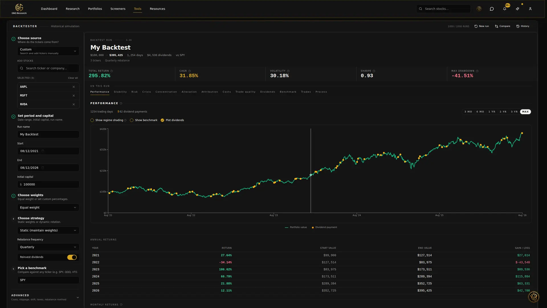Select the 3 YR chart range
Viewport: 547px width, 308px height.
514,112
